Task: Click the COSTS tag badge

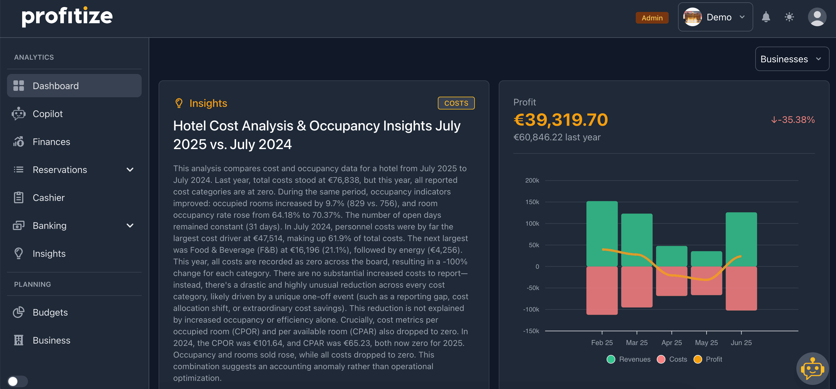Action: point(456,103)
